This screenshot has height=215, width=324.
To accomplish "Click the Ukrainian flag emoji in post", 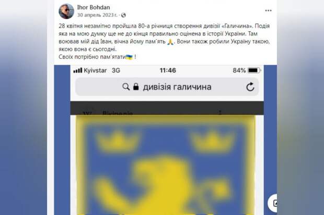I will (x=130, y=57).
